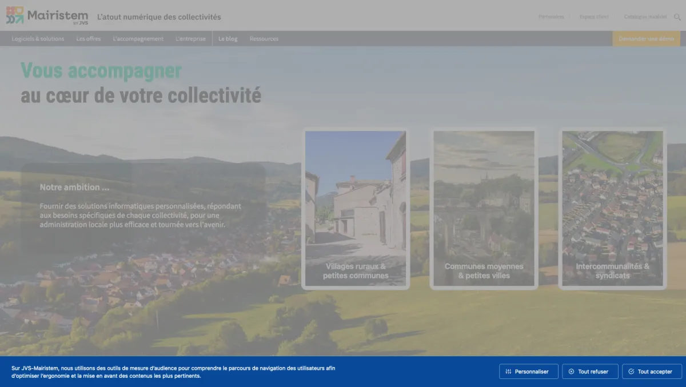The height and width of the screenshot is (387, 686).
Task: Open the search magnifier icon
Action: pyautogui.click(x=677, y=17)
